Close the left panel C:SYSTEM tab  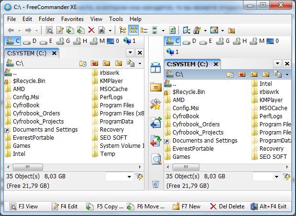pos(54,53)
